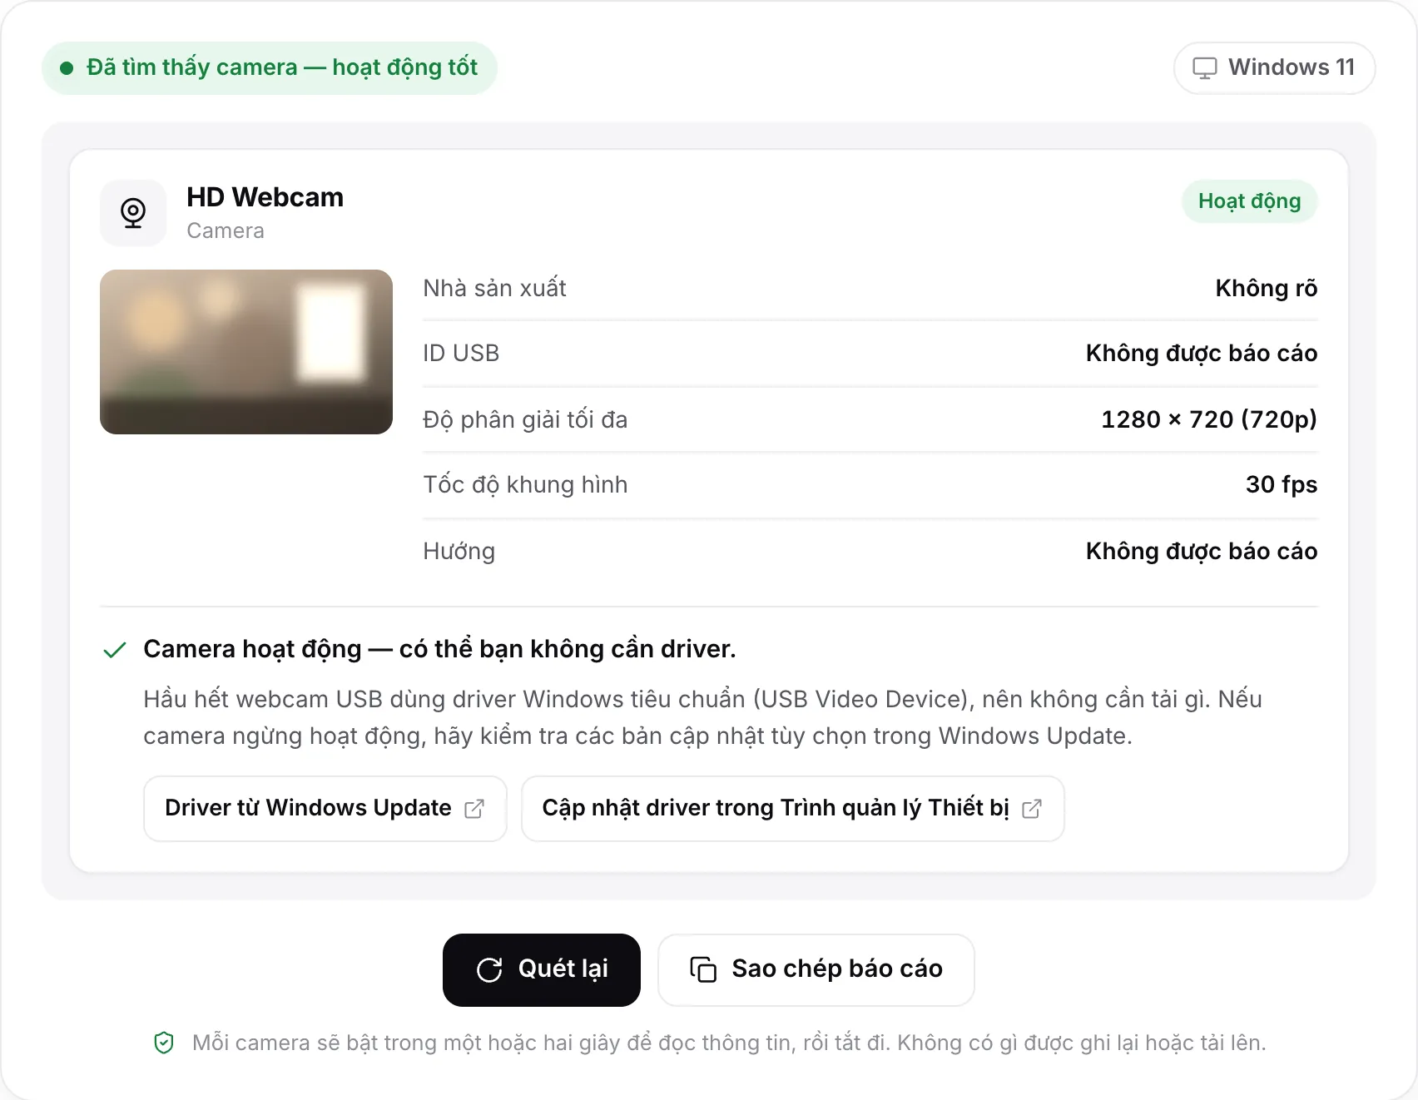The width and height of the screenshot is (1418, 1100).
Task: Click the webcam icon beside HD Webcam
Action: [x=133, y=213]
